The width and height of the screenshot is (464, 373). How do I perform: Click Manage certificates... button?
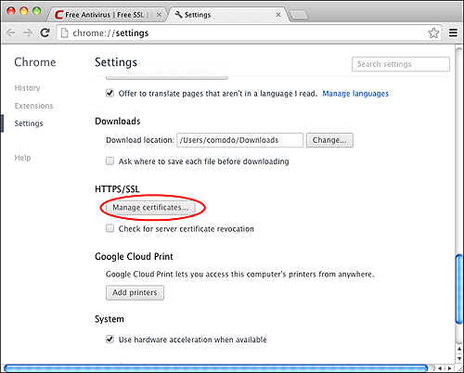tap(150, 207)
